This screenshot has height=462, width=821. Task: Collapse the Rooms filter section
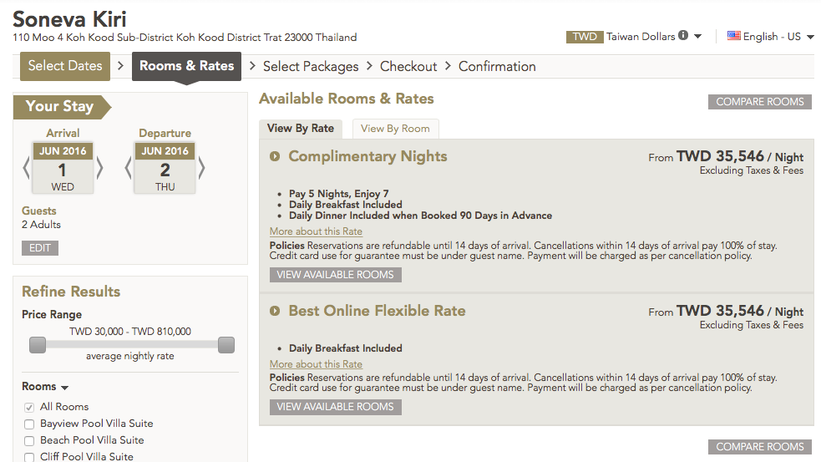click(x=45, y=387)
